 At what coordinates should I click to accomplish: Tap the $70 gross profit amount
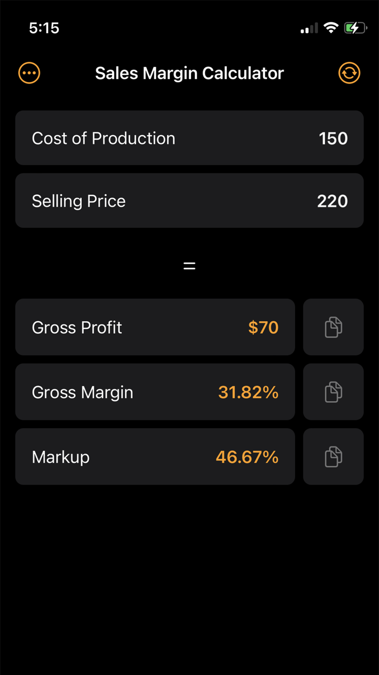(x=263, y=327)
